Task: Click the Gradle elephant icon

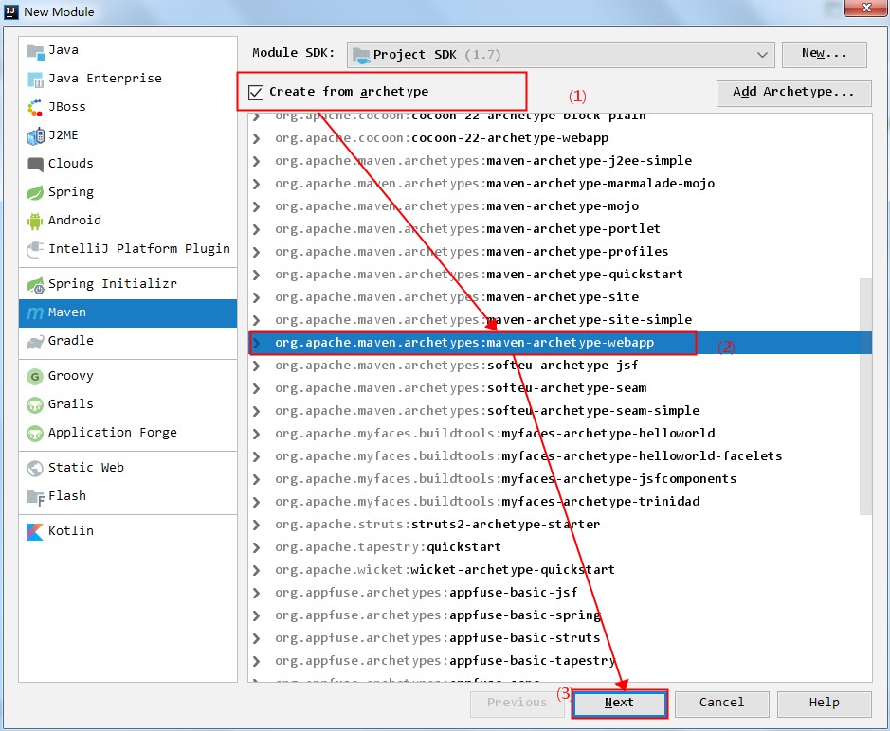Action: (35, 342)
